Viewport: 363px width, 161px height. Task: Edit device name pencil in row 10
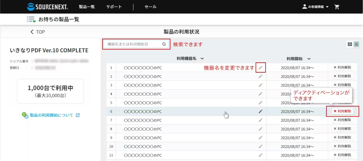click(260, 146)
